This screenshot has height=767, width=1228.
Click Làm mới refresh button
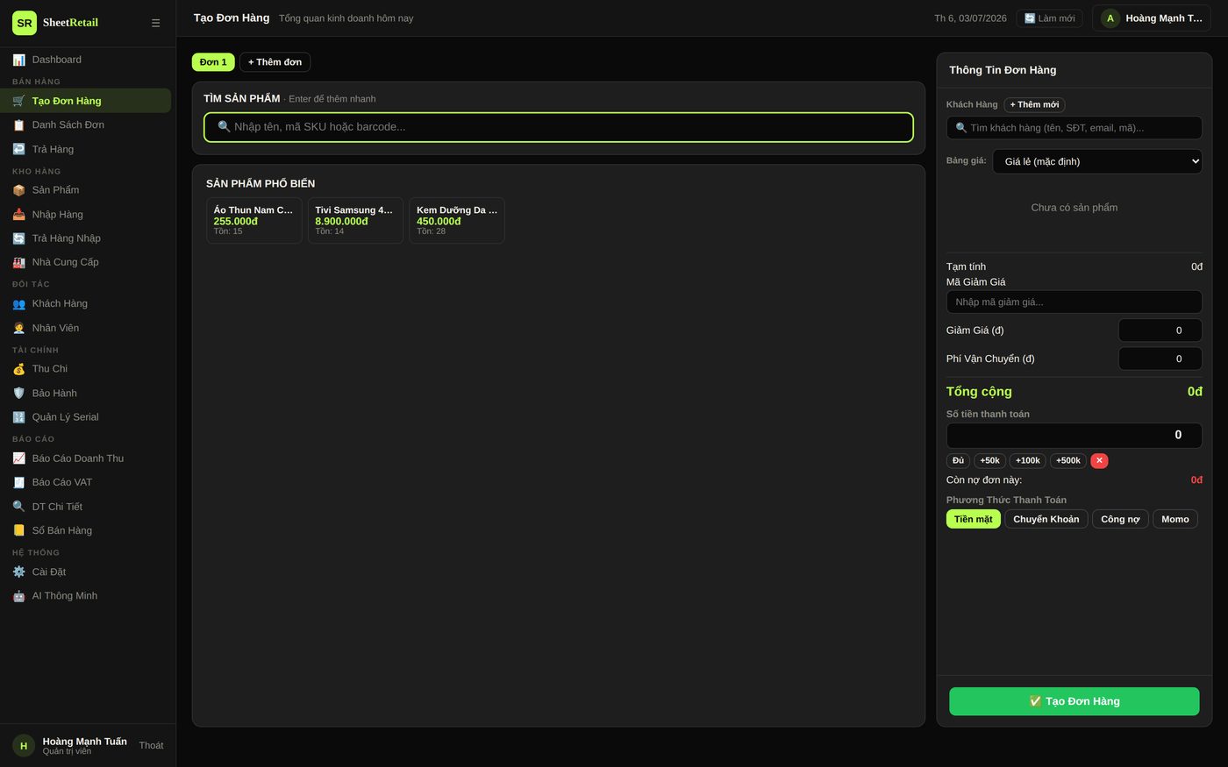click(x=1049, y=18)
